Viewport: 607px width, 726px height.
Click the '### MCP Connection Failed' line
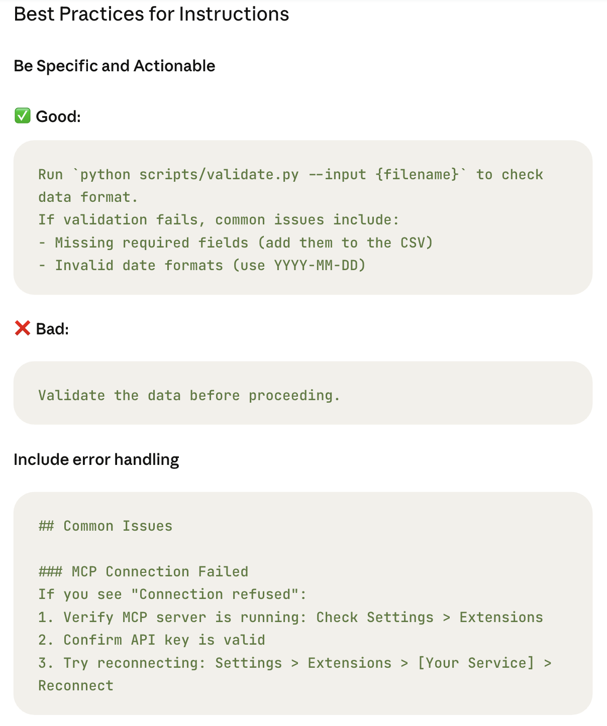coord(143,571)
